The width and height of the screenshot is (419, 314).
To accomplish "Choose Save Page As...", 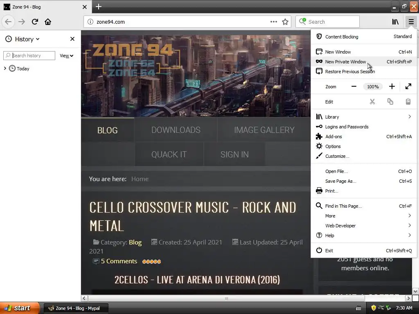I will [x=364, y=181].
